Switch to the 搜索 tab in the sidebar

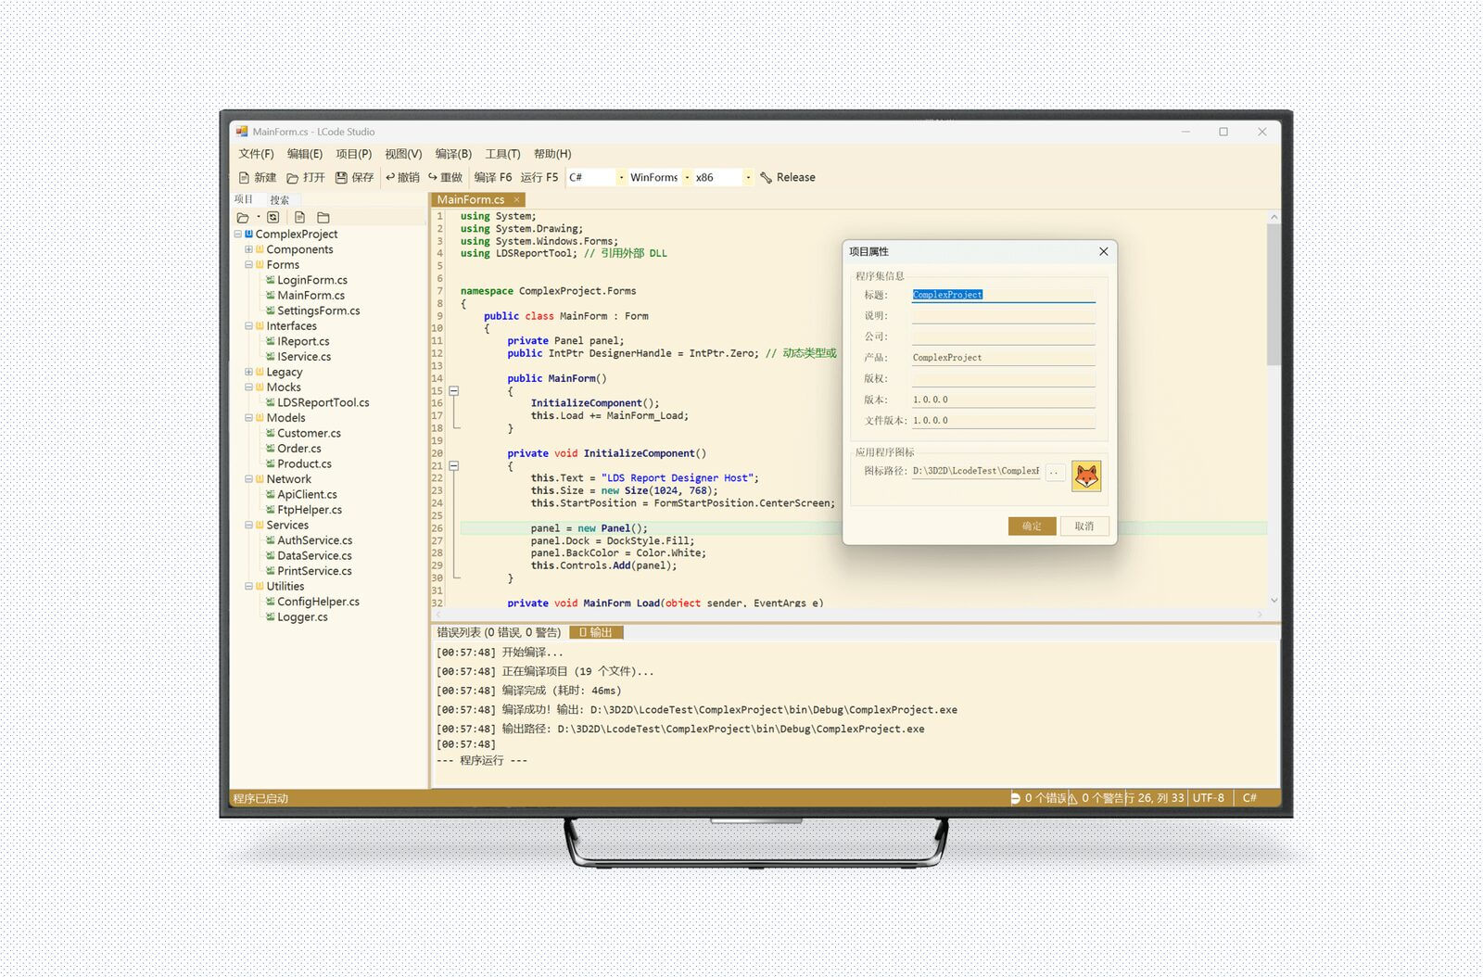tap(279, 198)
